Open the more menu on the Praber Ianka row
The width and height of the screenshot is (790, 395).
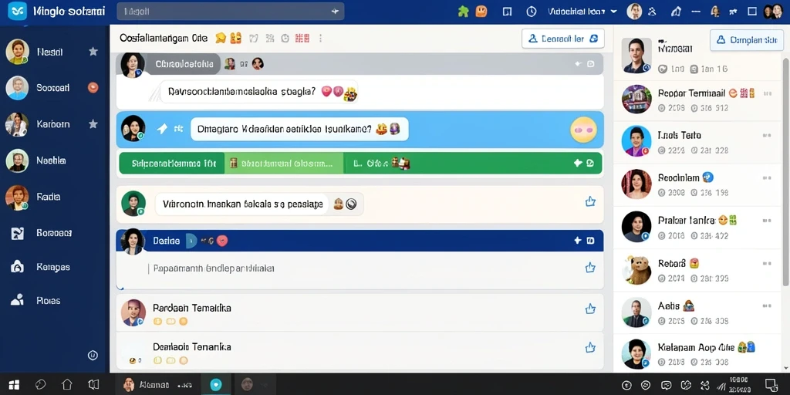768,221
